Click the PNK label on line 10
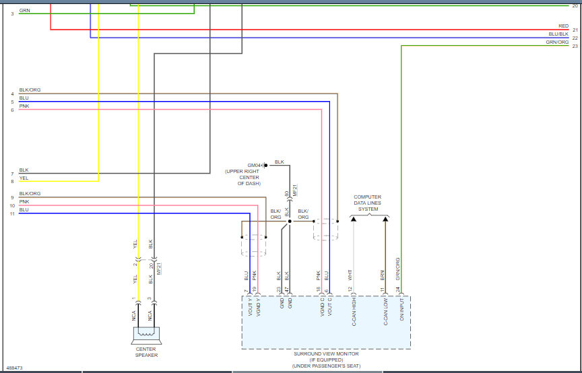582x373 pixels. (x=24, y=202)
